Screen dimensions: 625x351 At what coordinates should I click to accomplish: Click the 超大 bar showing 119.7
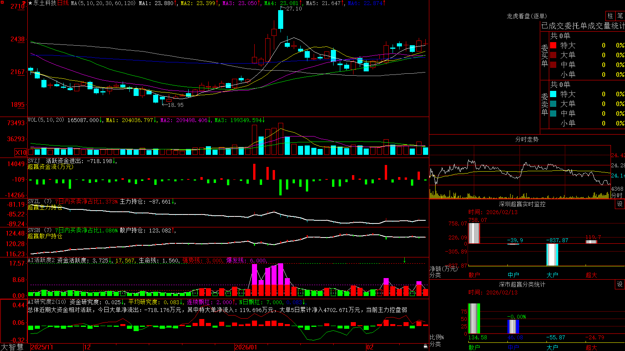pos(591,242)
